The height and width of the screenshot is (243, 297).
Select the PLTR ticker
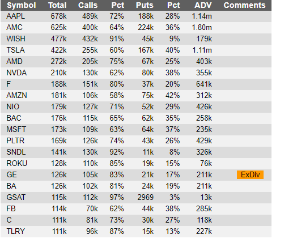15,141
